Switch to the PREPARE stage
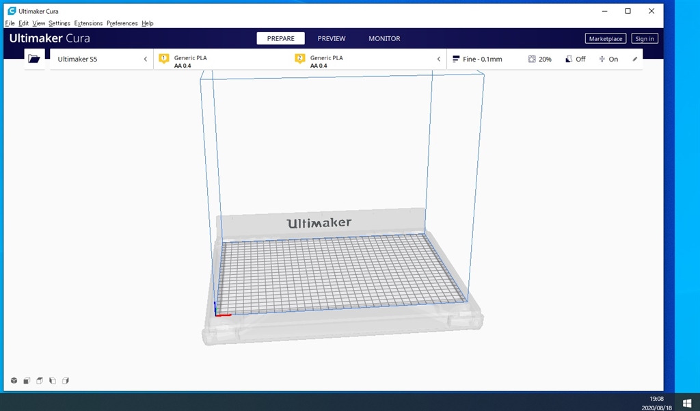The width and height of the screenshot is (700, 411). click(281, 38)
